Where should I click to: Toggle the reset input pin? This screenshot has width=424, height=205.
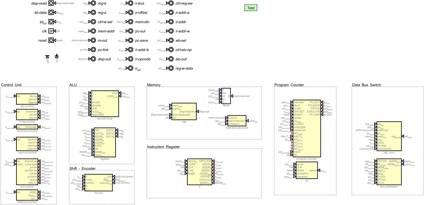click(x=51, y=40)
